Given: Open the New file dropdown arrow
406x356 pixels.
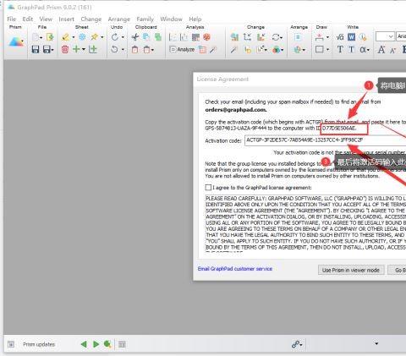Looking at the screenshot, I should (41, 37).
